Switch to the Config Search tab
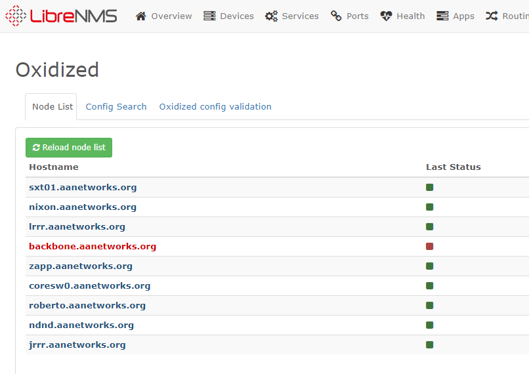Screen dimensions: 529x374 pos(116,106)
